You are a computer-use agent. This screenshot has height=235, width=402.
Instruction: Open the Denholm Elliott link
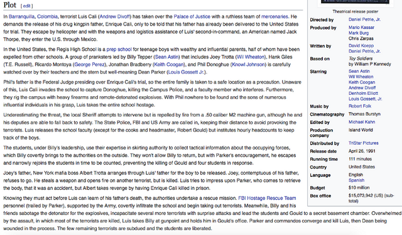(x=363, y=93)
